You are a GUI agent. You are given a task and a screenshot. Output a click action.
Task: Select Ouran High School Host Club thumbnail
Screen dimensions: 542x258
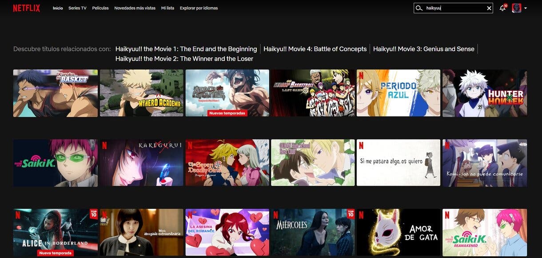click(313, 163)
